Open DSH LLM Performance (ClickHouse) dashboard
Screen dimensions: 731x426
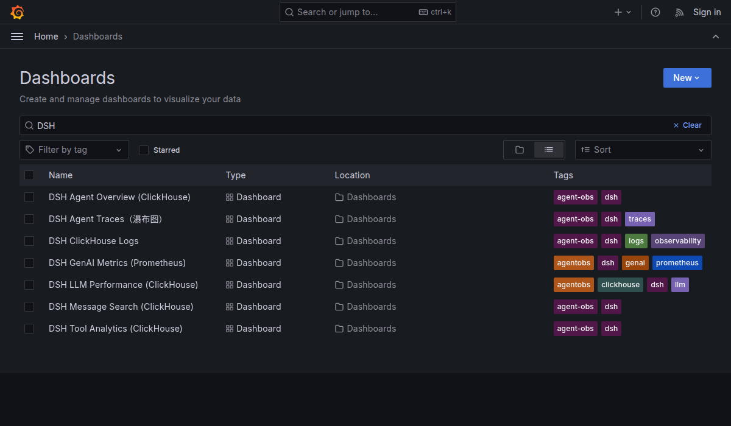click(x=123, y=285)
